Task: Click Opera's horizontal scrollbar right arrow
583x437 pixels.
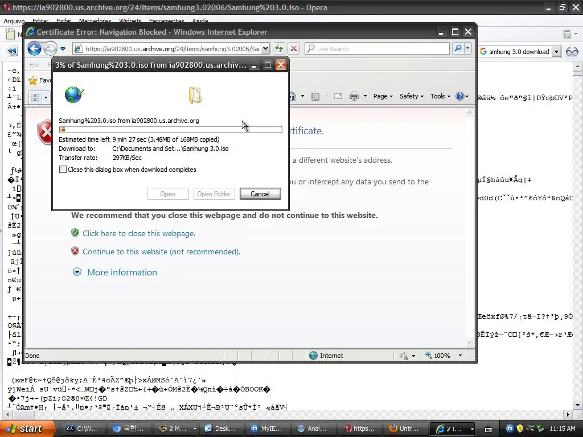Action: pos(568,414)
